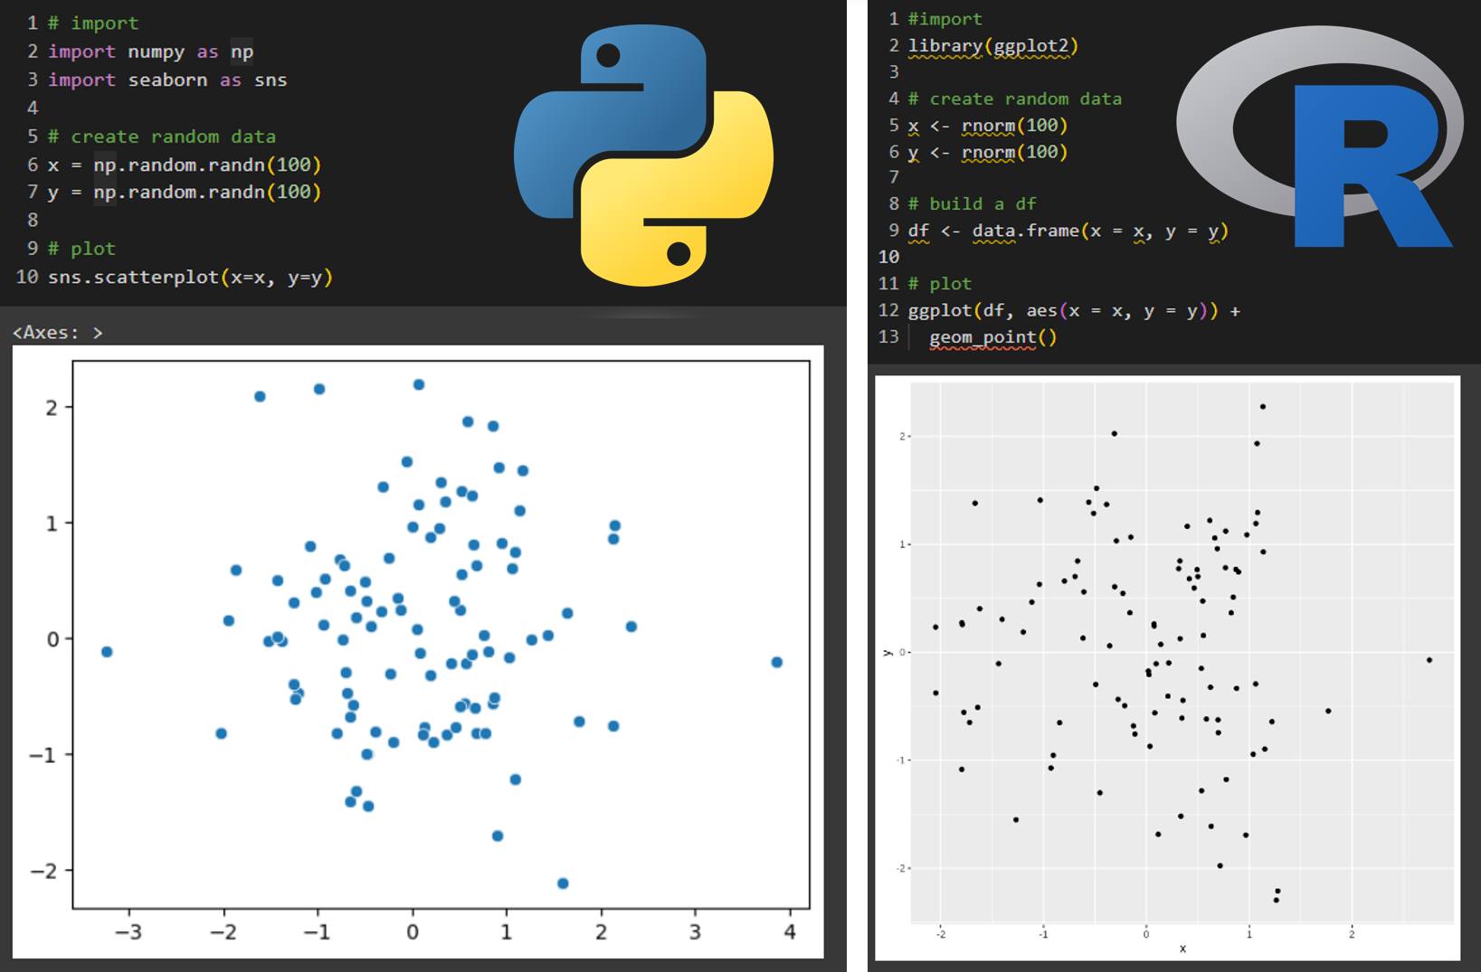This screenshot has height=972, width=1481.
Task: Click line number 13 in R editor
Action: (x=888, y=337)
